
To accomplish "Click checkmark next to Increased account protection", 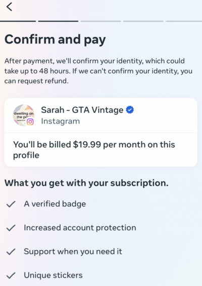I will pos(11,228).
